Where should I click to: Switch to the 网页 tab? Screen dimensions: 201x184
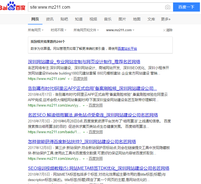point(35,19)
